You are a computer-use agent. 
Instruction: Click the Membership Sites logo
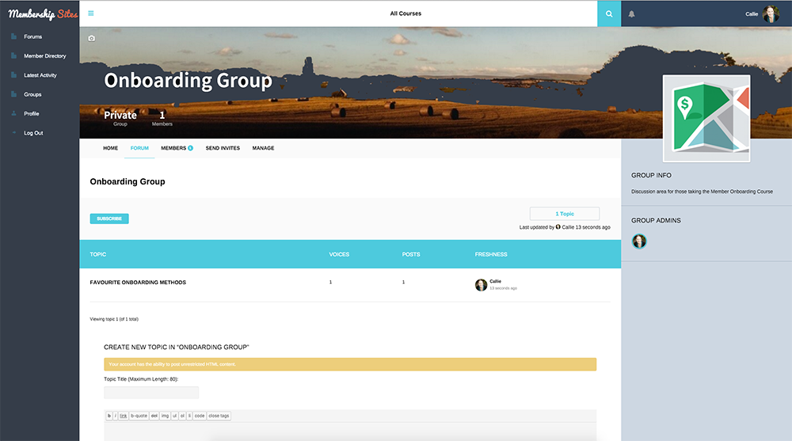(x=43, y=14)
